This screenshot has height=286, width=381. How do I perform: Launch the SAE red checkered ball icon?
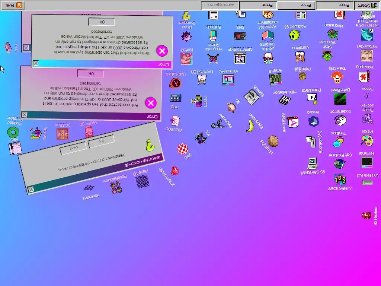point(183,149)
